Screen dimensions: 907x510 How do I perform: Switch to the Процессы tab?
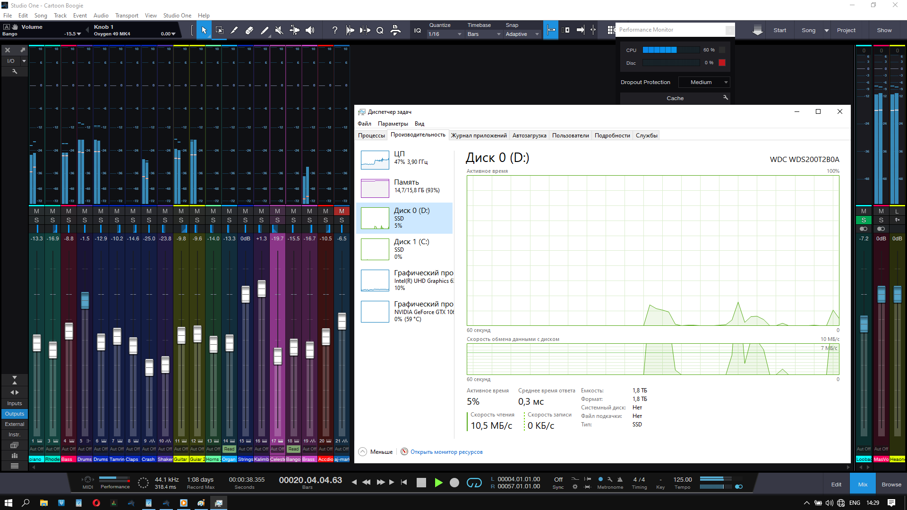(x=371, y=136)
